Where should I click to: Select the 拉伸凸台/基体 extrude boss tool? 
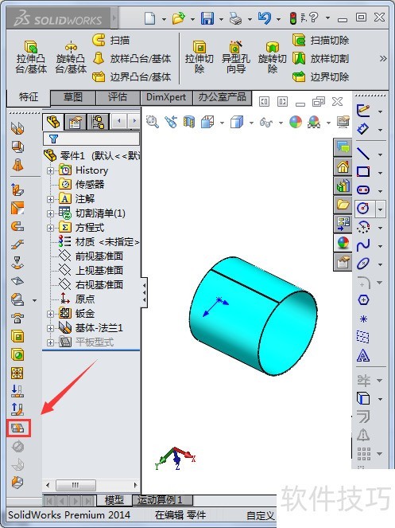31,57
